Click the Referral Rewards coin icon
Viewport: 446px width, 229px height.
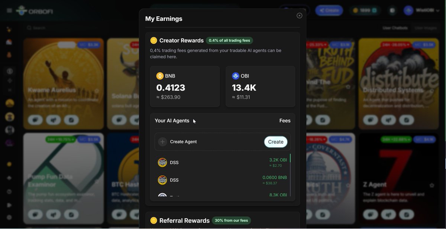click(153, 220)
